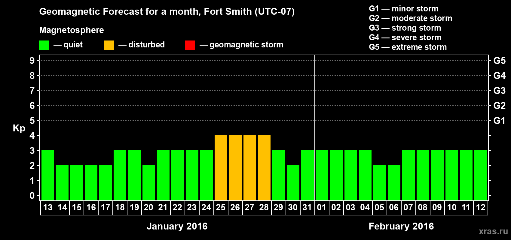Click the 'G2 — moderate storm' legend text
Image resolution: width=511 pixels, height=240 pixels.
coord(411,18)
